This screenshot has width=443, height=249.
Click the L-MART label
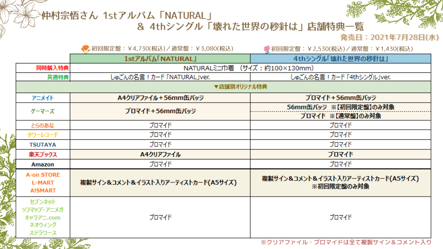tap(43, 183)
